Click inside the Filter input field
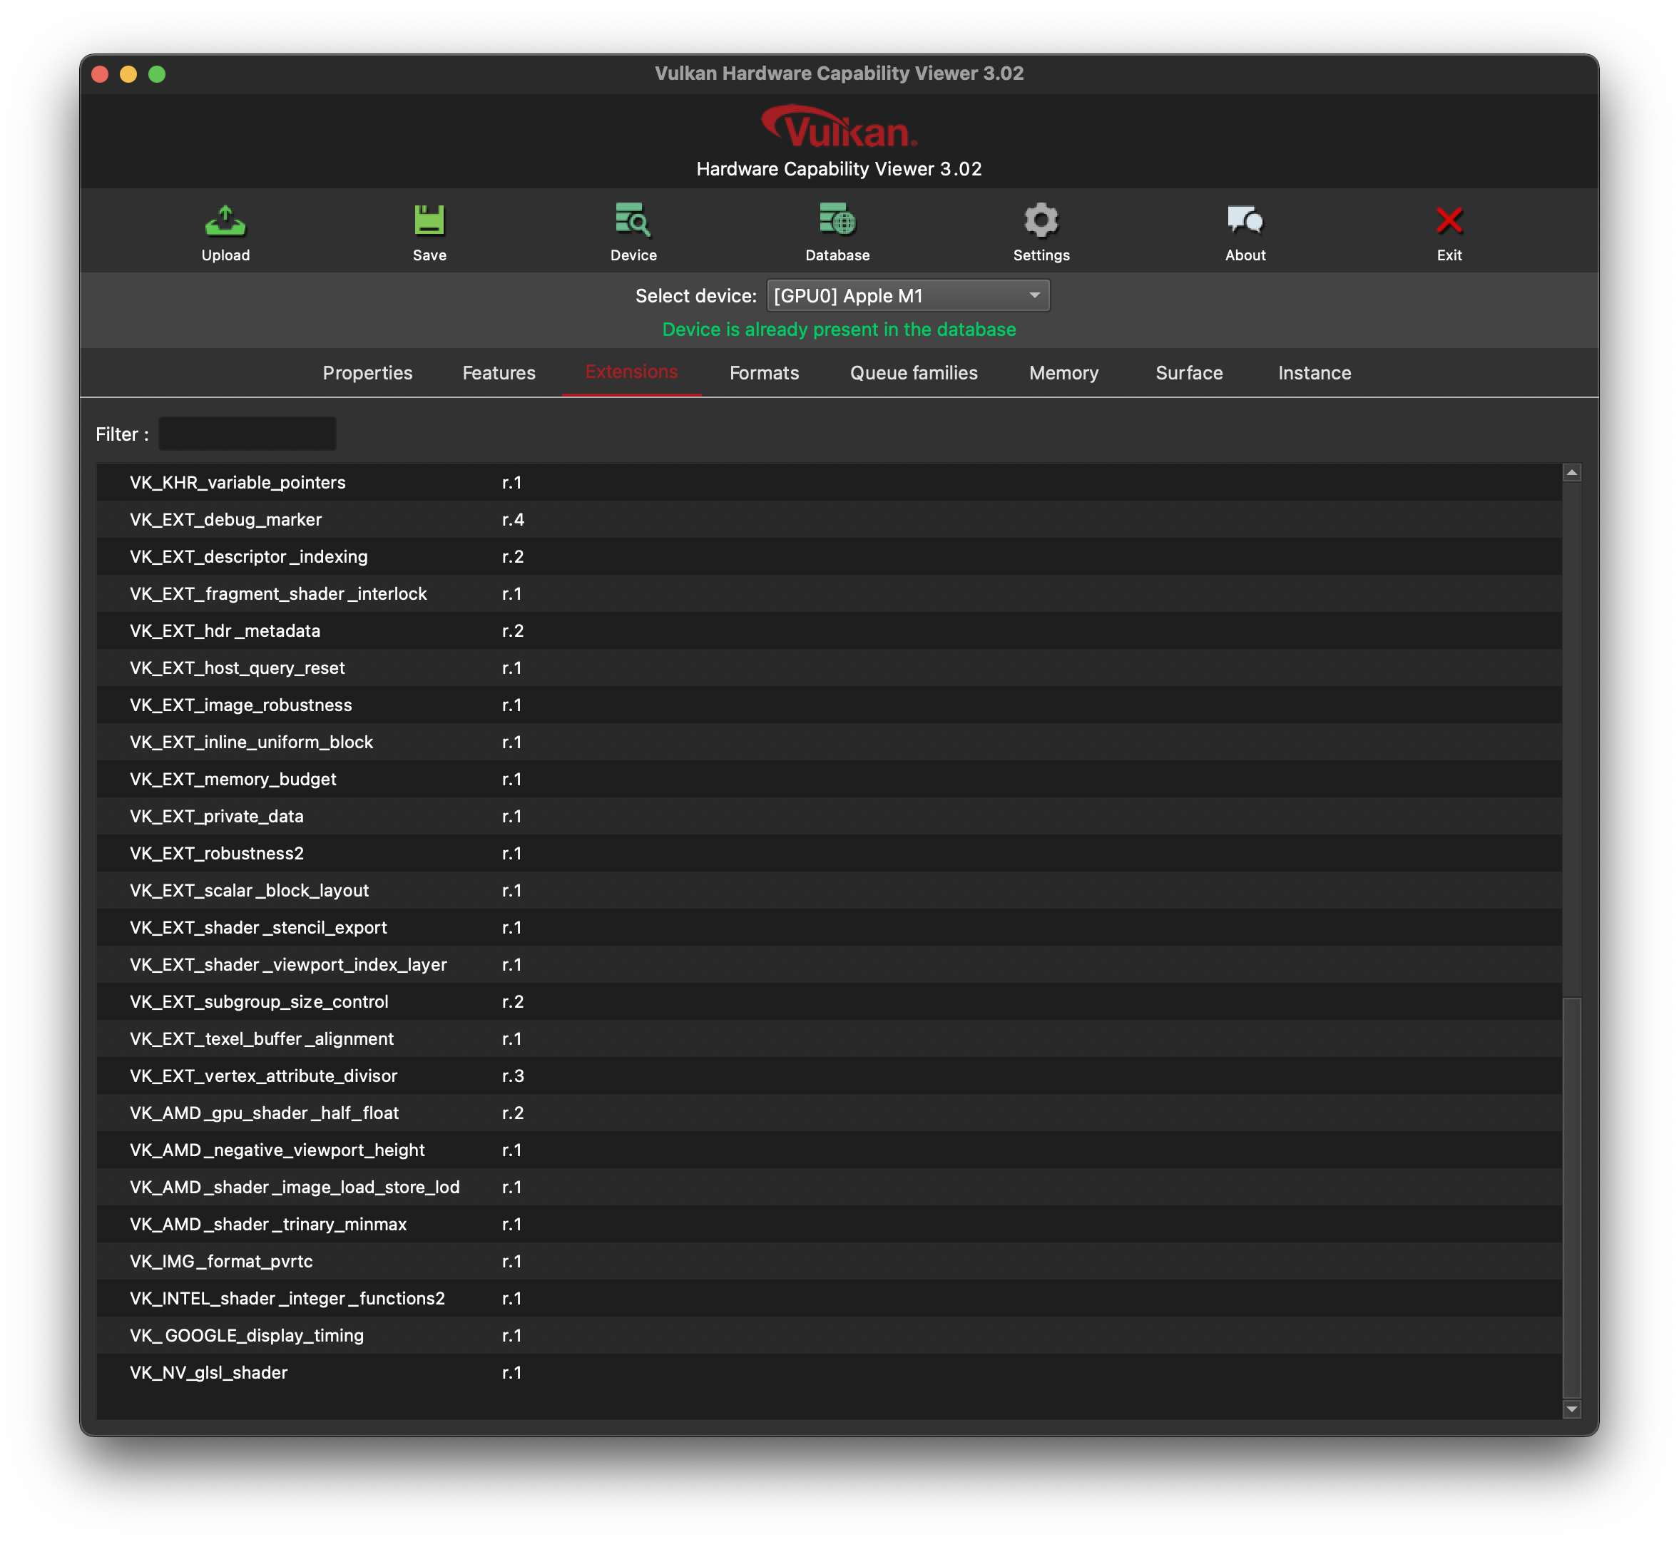Image resolution: width=1679 pixels, height=1542 pixels. tap(247, 433)
